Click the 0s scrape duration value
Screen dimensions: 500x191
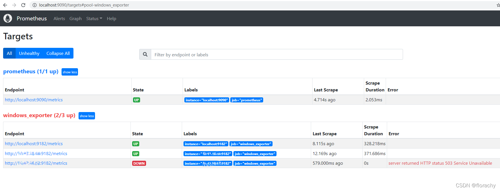[x=366, y=163]
